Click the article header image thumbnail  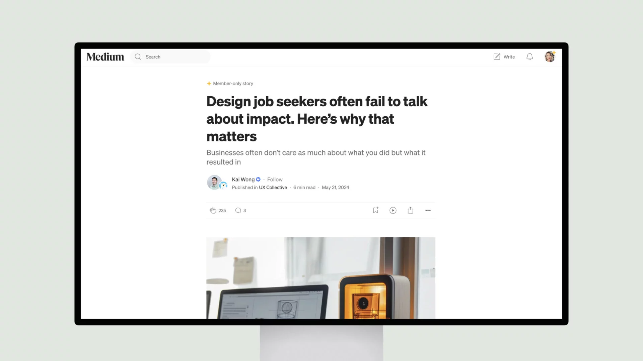click(321, 278)
